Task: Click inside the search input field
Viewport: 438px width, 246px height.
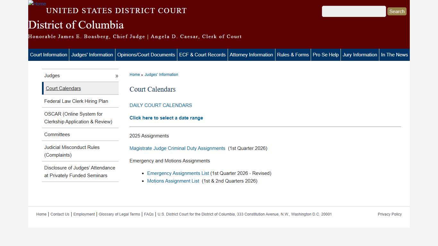Action: click(354, 11)
